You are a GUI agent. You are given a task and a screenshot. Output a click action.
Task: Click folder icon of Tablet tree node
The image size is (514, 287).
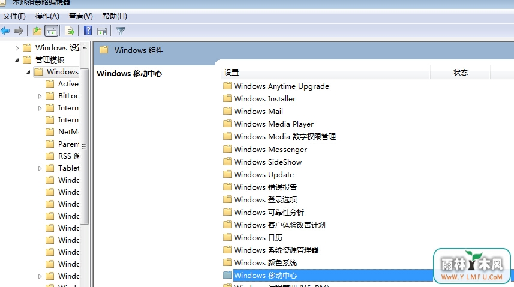pos(50,168)
